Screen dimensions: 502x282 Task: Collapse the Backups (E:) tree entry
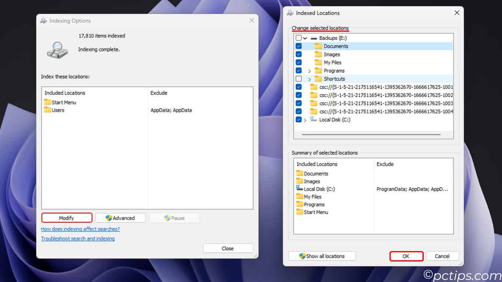pyautogui.click(x=305, y=38)
